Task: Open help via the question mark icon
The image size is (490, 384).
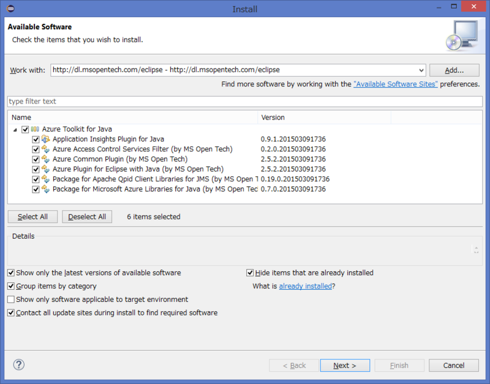Action: pos(19,364)
